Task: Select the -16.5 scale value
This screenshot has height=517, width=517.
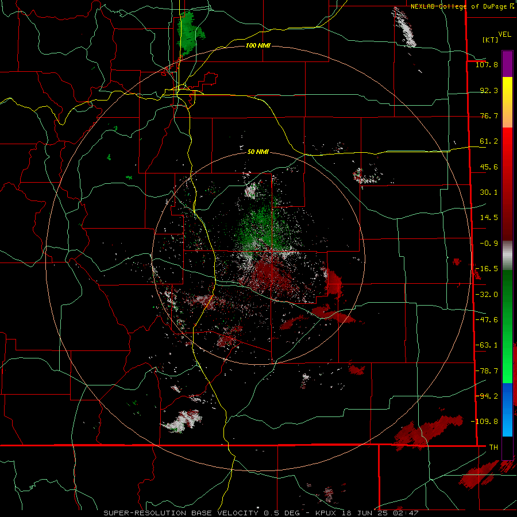Action: [x=487, y=269]
